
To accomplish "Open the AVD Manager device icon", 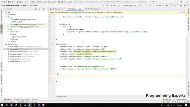I will pyautogui.click(x=178, y=5).
